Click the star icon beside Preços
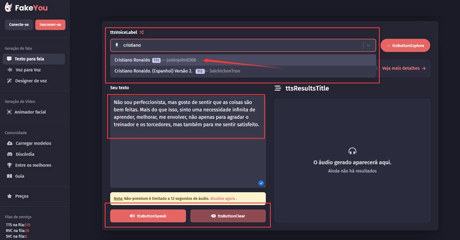The width and height of the screenshot is (460, 240). (x=9, y=196)
